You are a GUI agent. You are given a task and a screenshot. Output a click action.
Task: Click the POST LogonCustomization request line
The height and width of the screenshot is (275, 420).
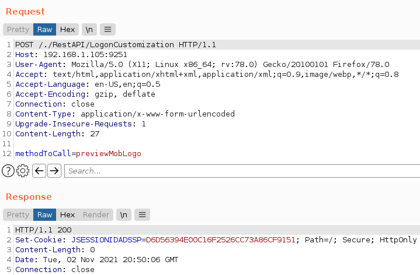pyautogui.click(x=116, y=45)
